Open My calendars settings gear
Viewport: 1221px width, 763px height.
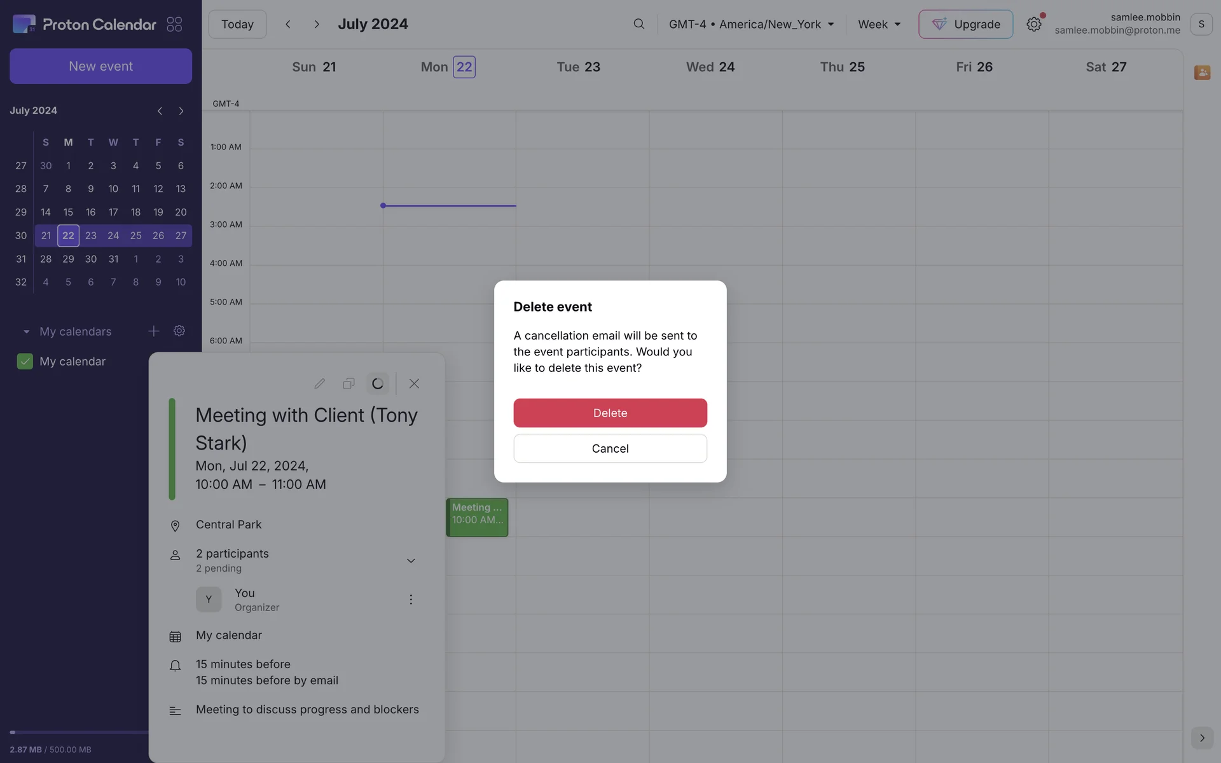(x=179, y=331)
